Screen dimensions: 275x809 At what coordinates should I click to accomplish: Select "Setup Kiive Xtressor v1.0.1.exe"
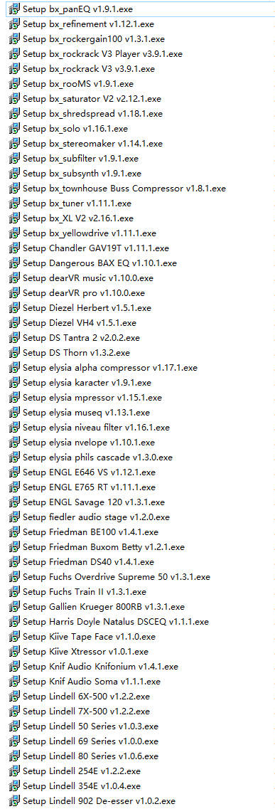point(85,652)
